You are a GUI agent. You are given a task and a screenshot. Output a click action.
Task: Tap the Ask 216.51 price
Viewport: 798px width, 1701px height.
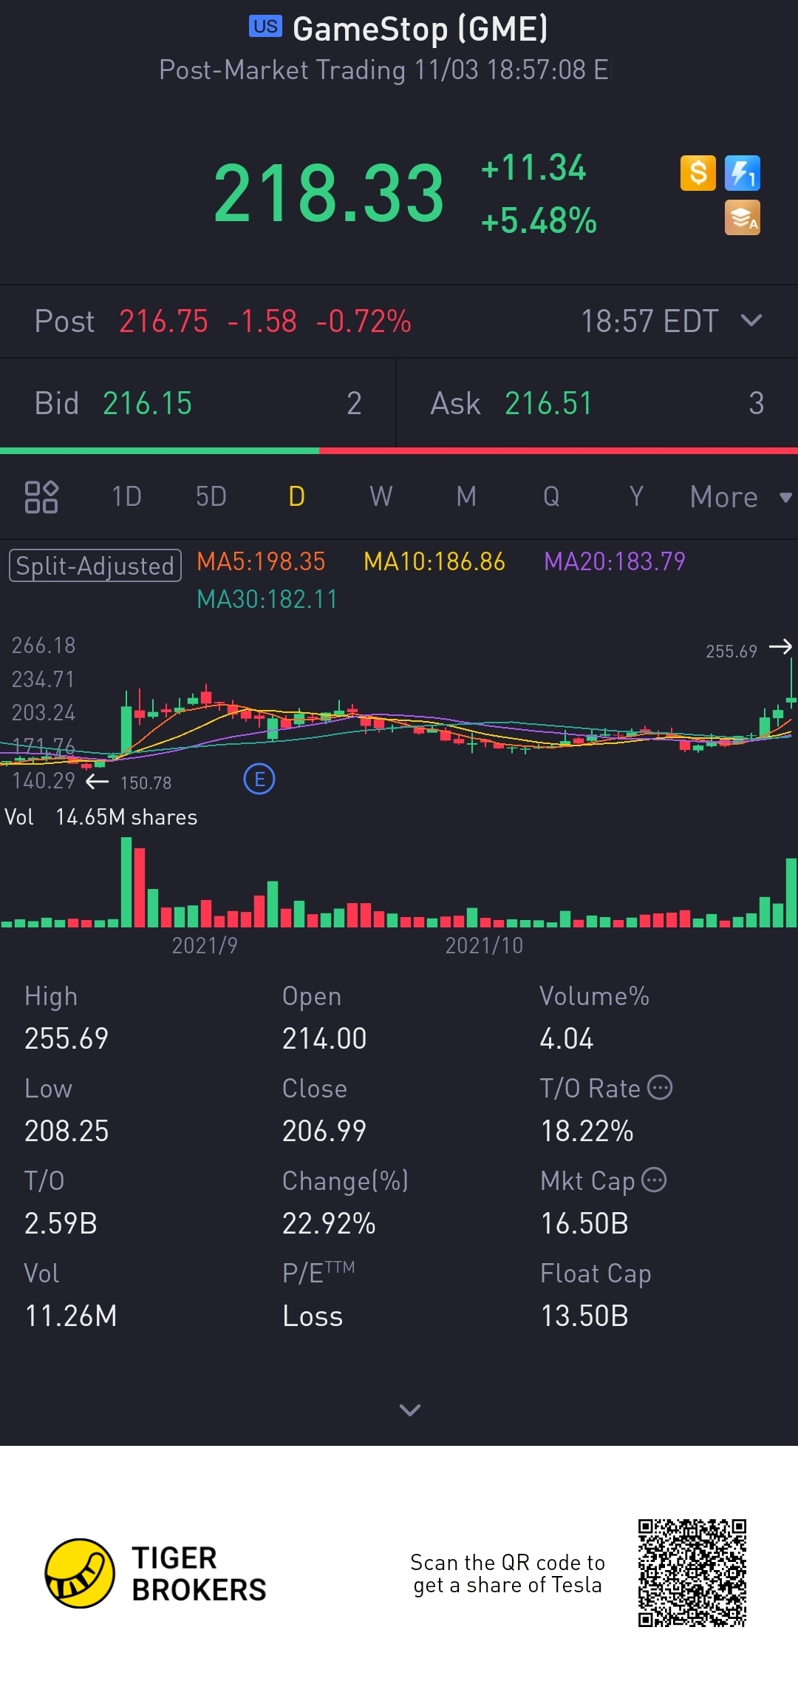click(x=548, y=404)
